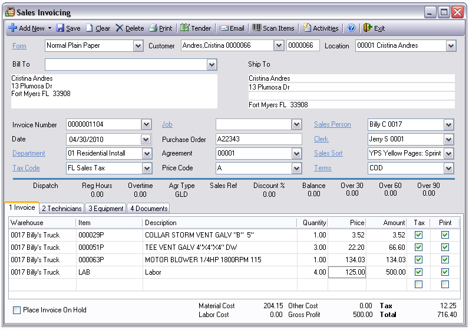Screen dimensions: 469x330
Task: Toggle Tax checkbox for COLLAR STORM VENT row
Action: [x=418, y=235]
